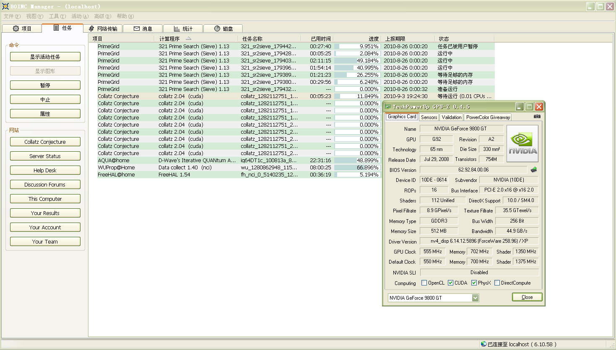This screenshot has width=616, height=350.
Task: Select the Collatz row with 11.849% progress
Action: (x=296, y=96)
